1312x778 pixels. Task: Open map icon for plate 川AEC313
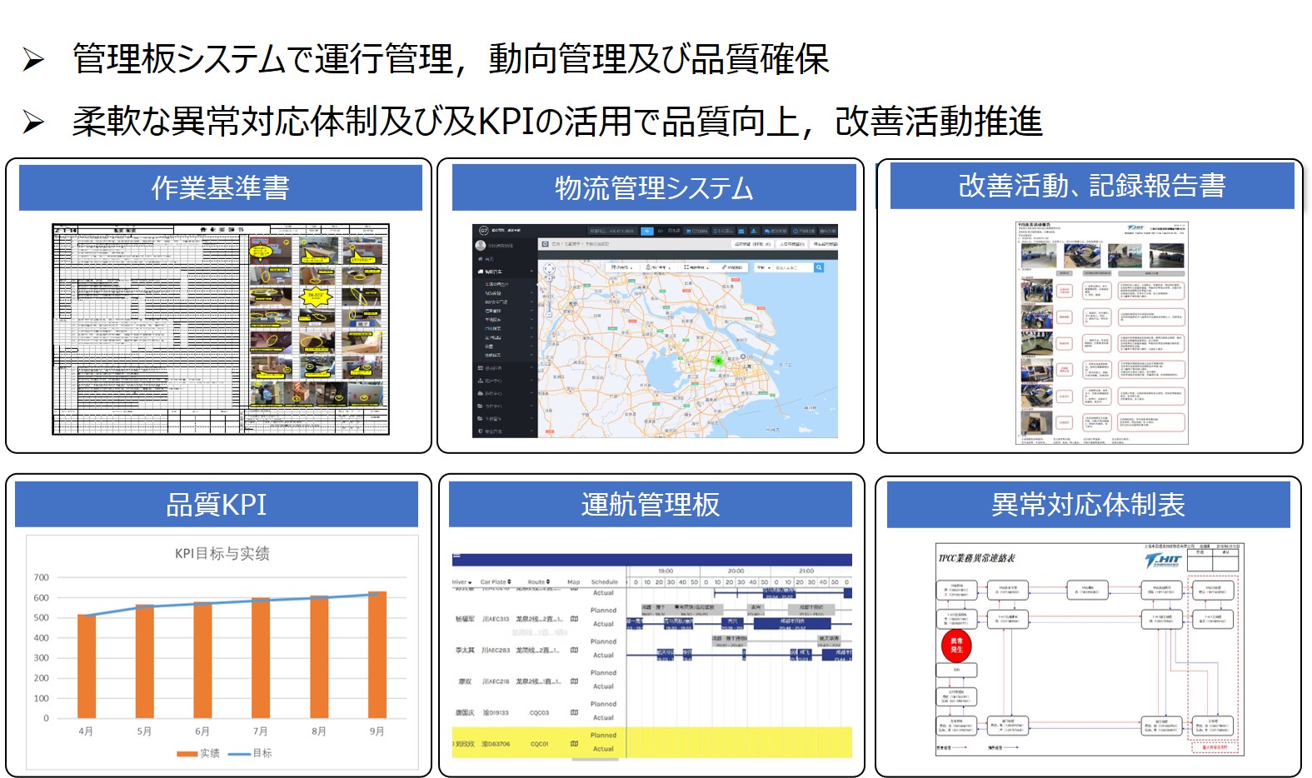[x=574, y=619]
